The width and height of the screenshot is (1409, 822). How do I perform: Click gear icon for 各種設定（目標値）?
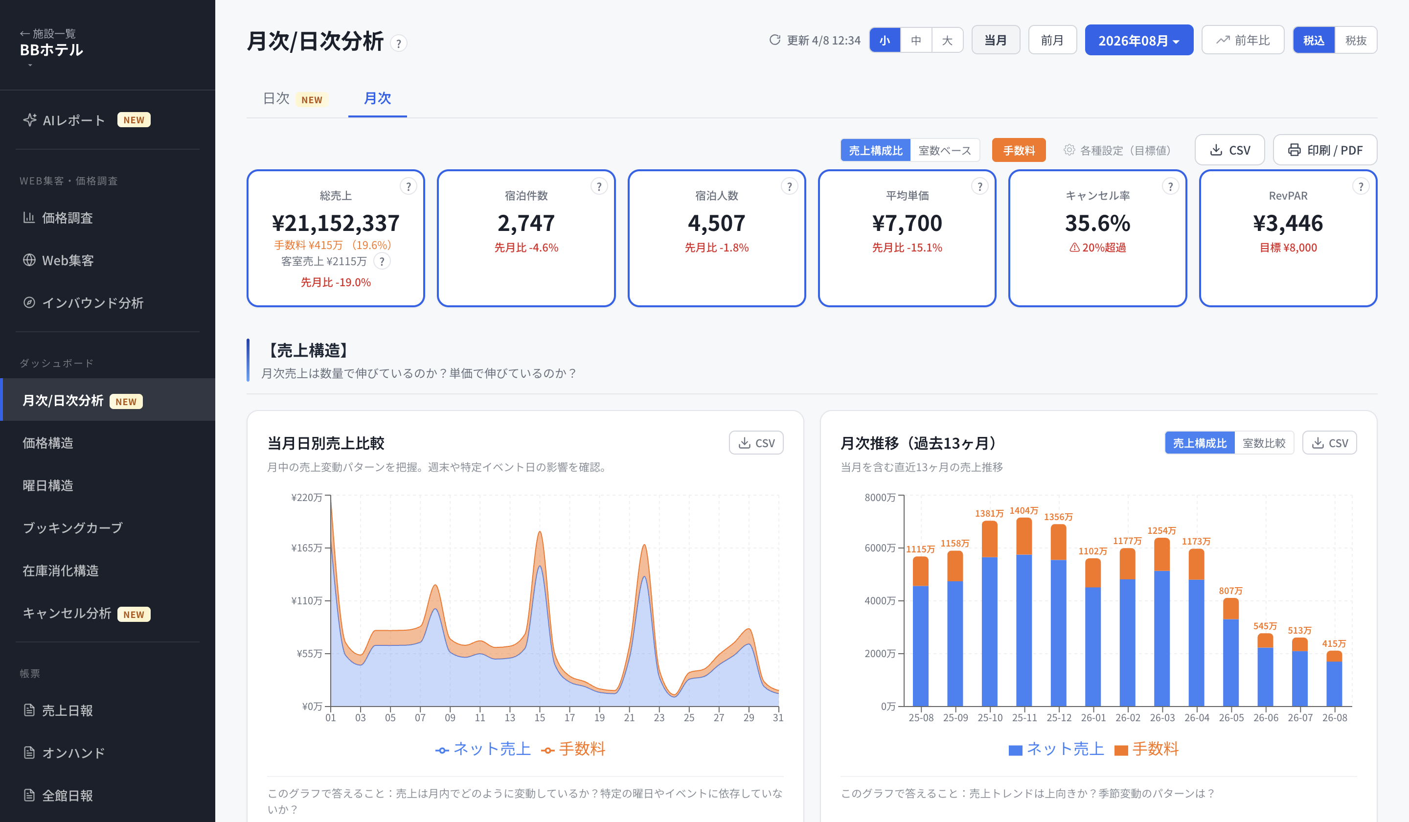point(1069,150)
